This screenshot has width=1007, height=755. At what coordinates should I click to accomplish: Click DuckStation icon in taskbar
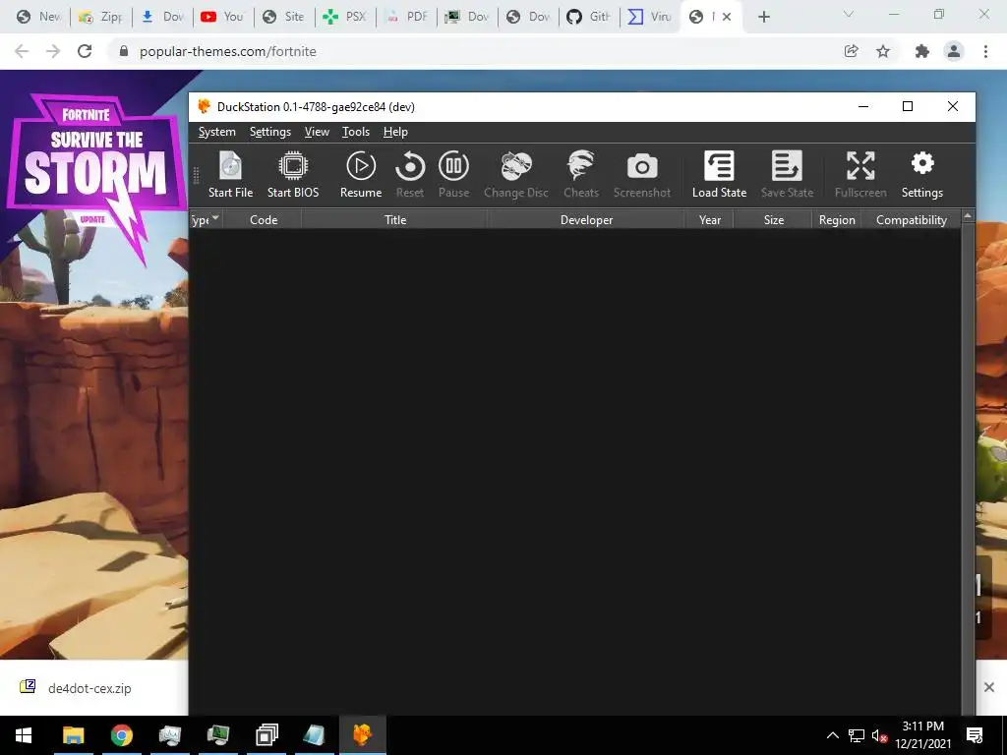point(362,735)
